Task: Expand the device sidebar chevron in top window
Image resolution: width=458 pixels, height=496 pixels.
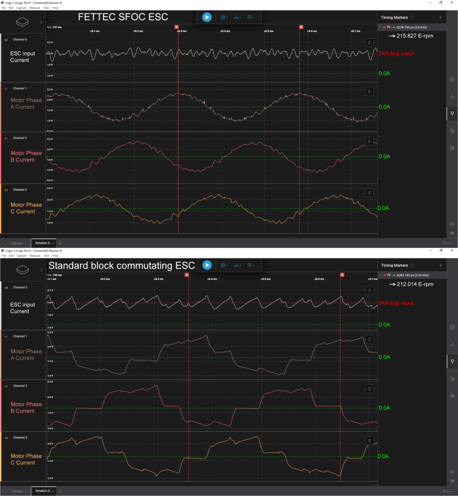Action: pos(41,22)
